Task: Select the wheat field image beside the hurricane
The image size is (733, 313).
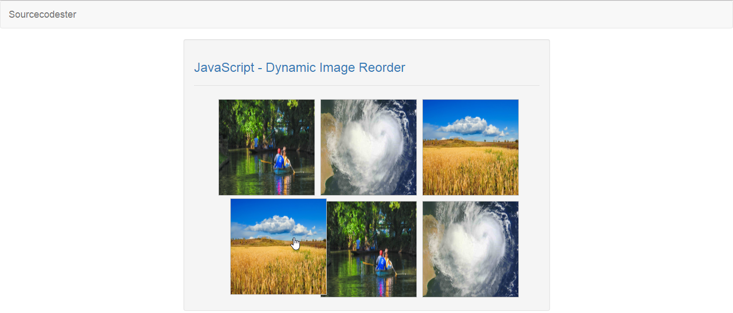Action: click(471, 147)
